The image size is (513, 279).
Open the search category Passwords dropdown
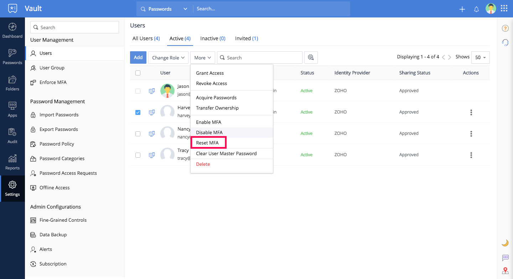pos(165,9)
